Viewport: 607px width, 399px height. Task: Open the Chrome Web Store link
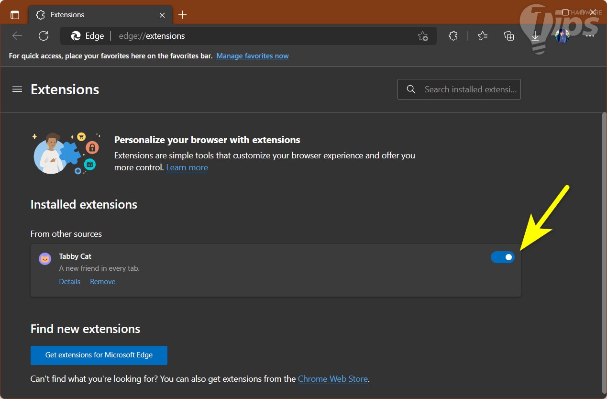click(x=333, y=379)
